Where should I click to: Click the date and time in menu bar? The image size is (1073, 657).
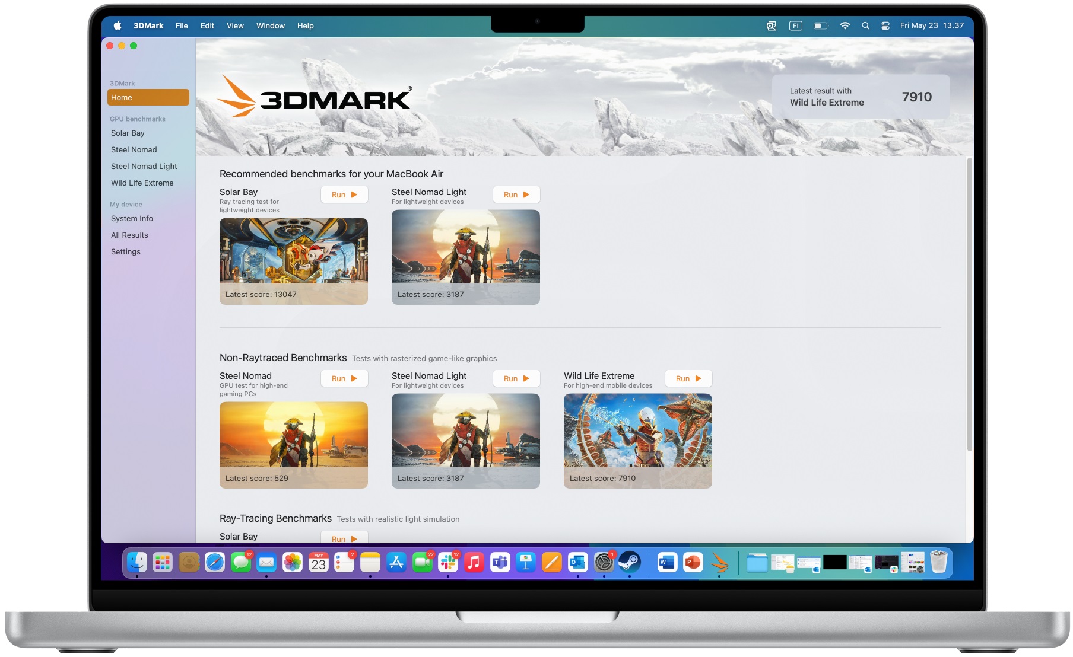pyautogui.click(x=932, y=25)
